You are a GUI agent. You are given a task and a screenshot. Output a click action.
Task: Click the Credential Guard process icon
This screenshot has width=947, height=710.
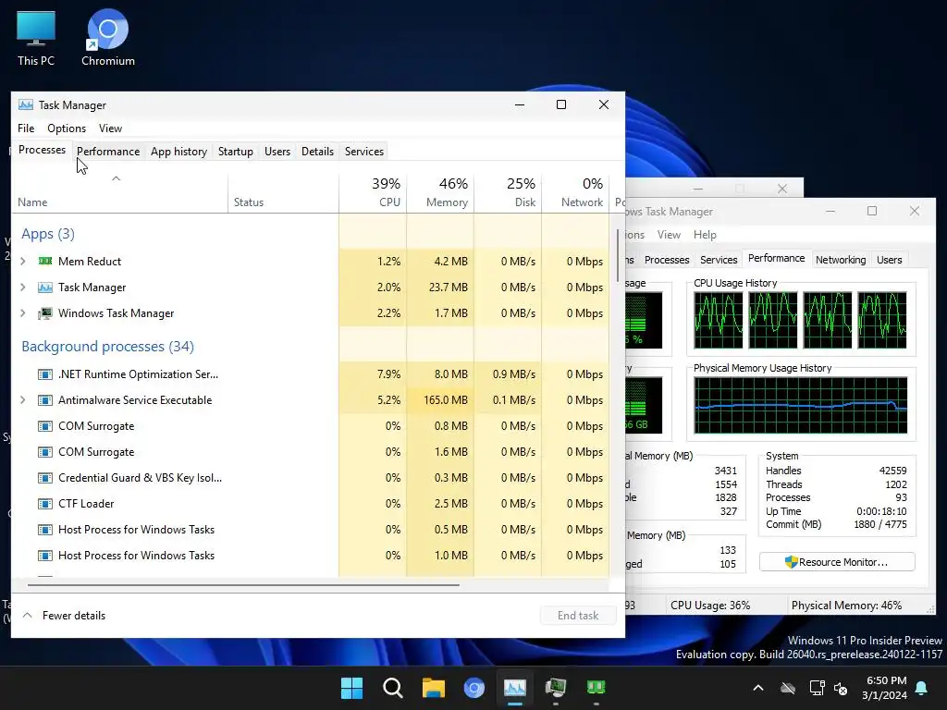pos(45,478)
